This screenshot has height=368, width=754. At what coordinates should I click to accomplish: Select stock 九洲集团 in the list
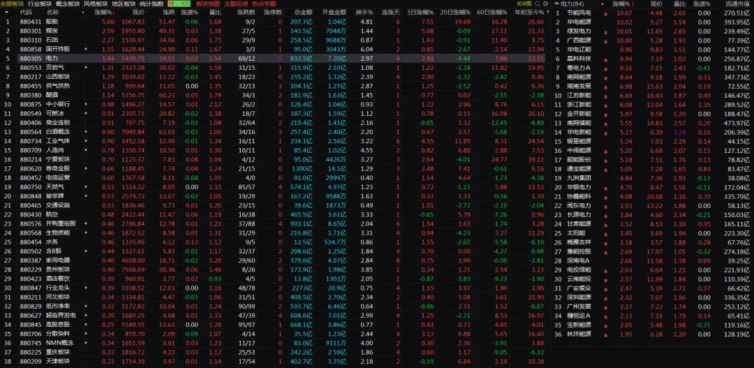point(652,178)
